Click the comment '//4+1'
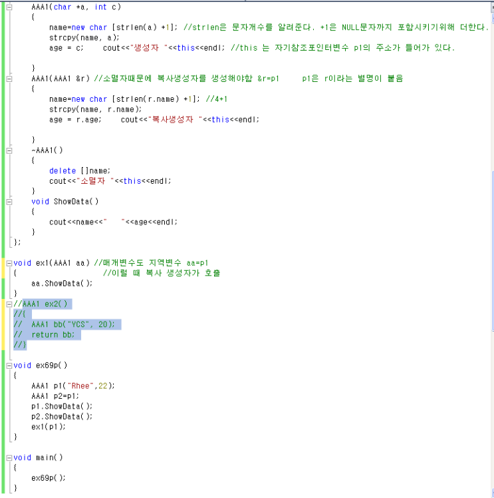 coord(217,99)
